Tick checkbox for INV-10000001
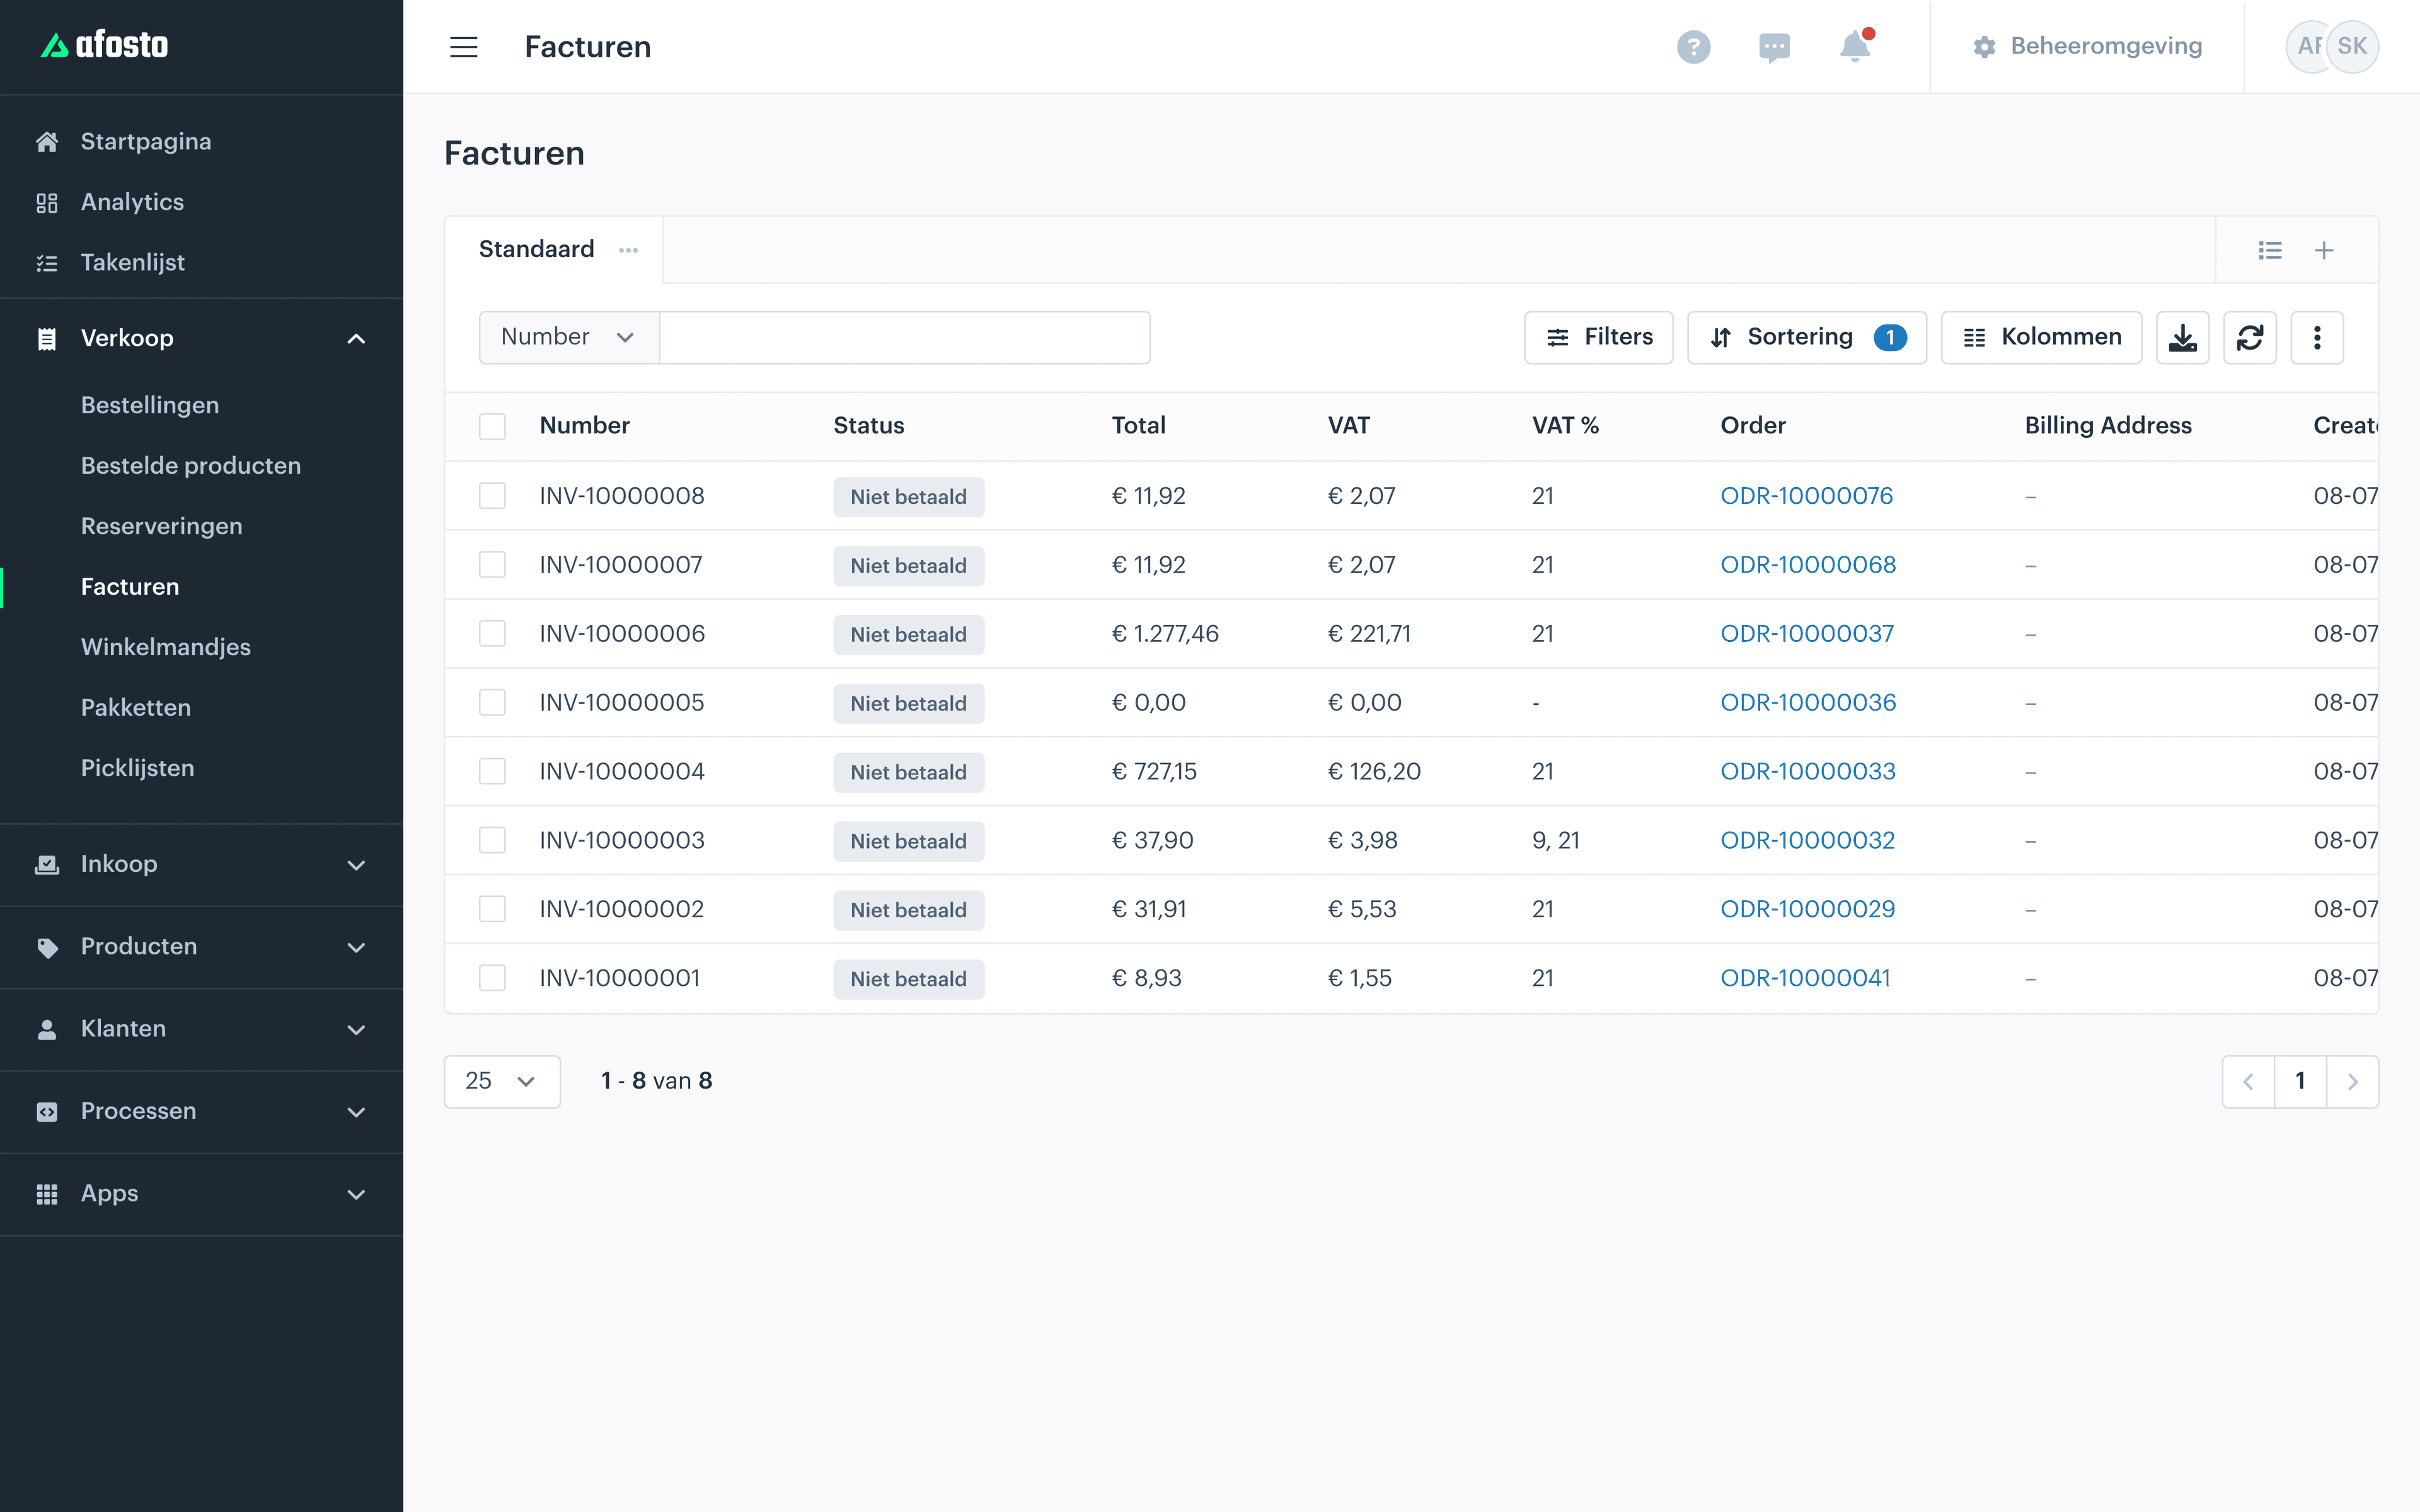Image resolution: width=2420 pixels, height=1512 pixels. pos(492,978)
